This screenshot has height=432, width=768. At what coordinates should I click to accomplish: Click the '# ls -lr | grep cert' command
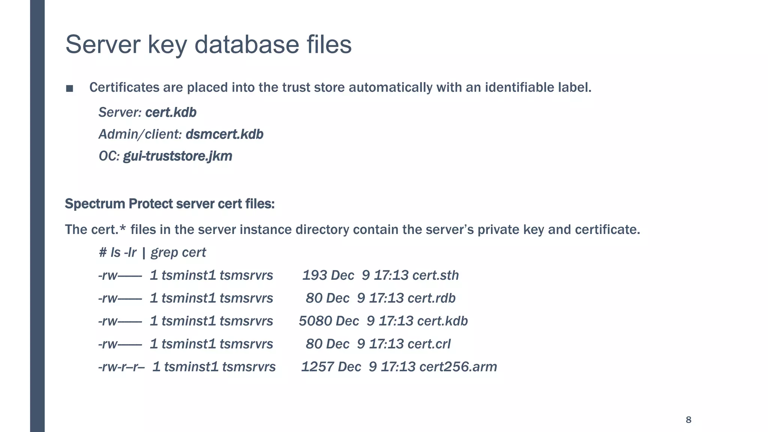point(152,252)
